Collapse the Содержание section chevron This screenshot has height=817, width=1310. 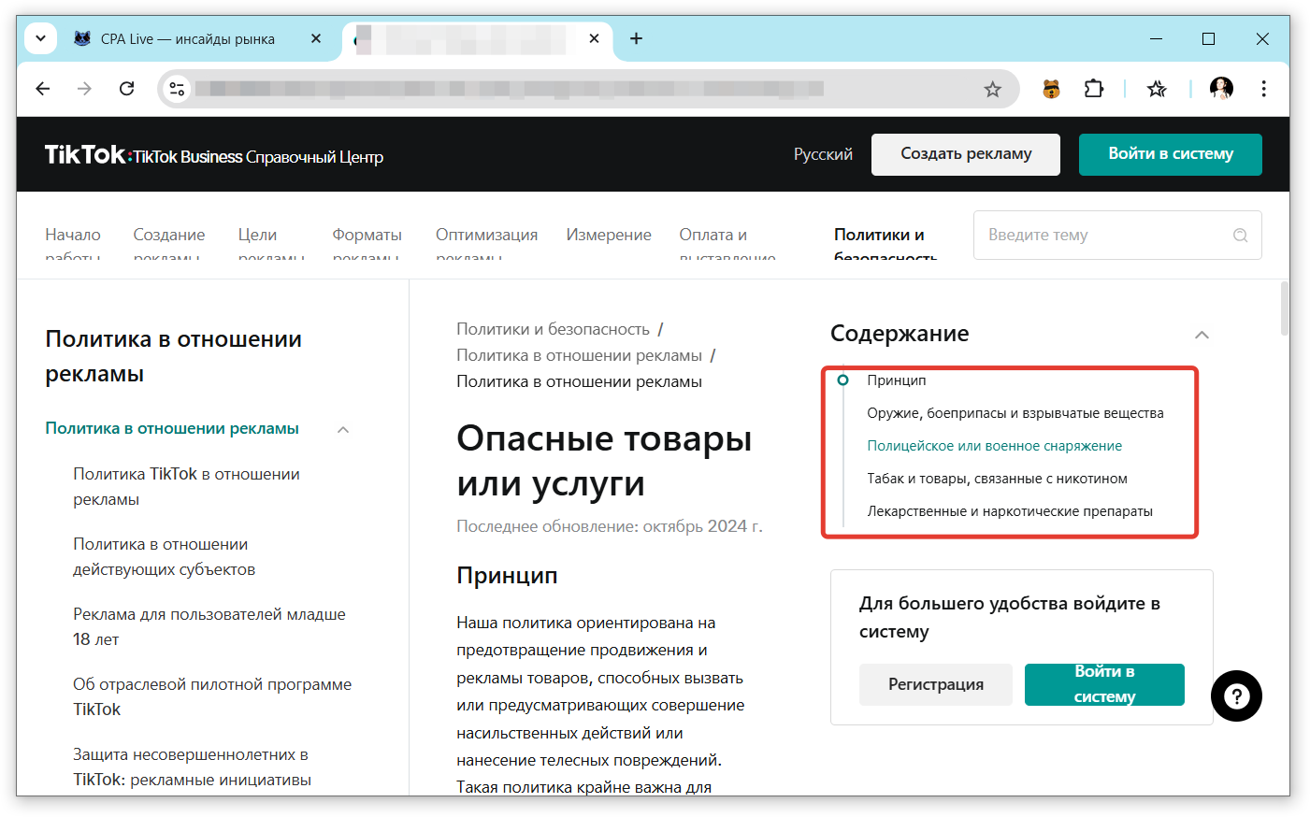1202,335
